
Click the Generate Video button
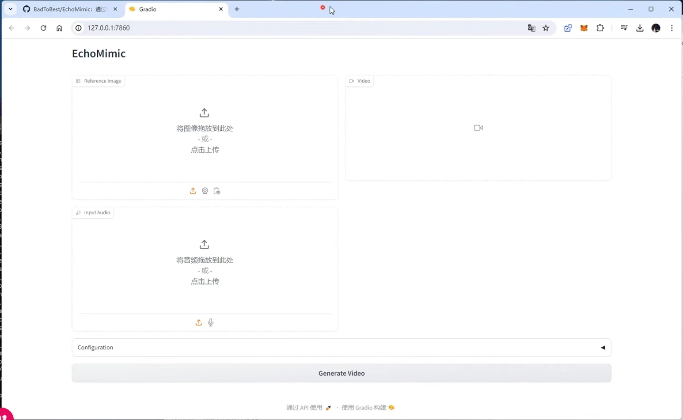coord(341,373)
